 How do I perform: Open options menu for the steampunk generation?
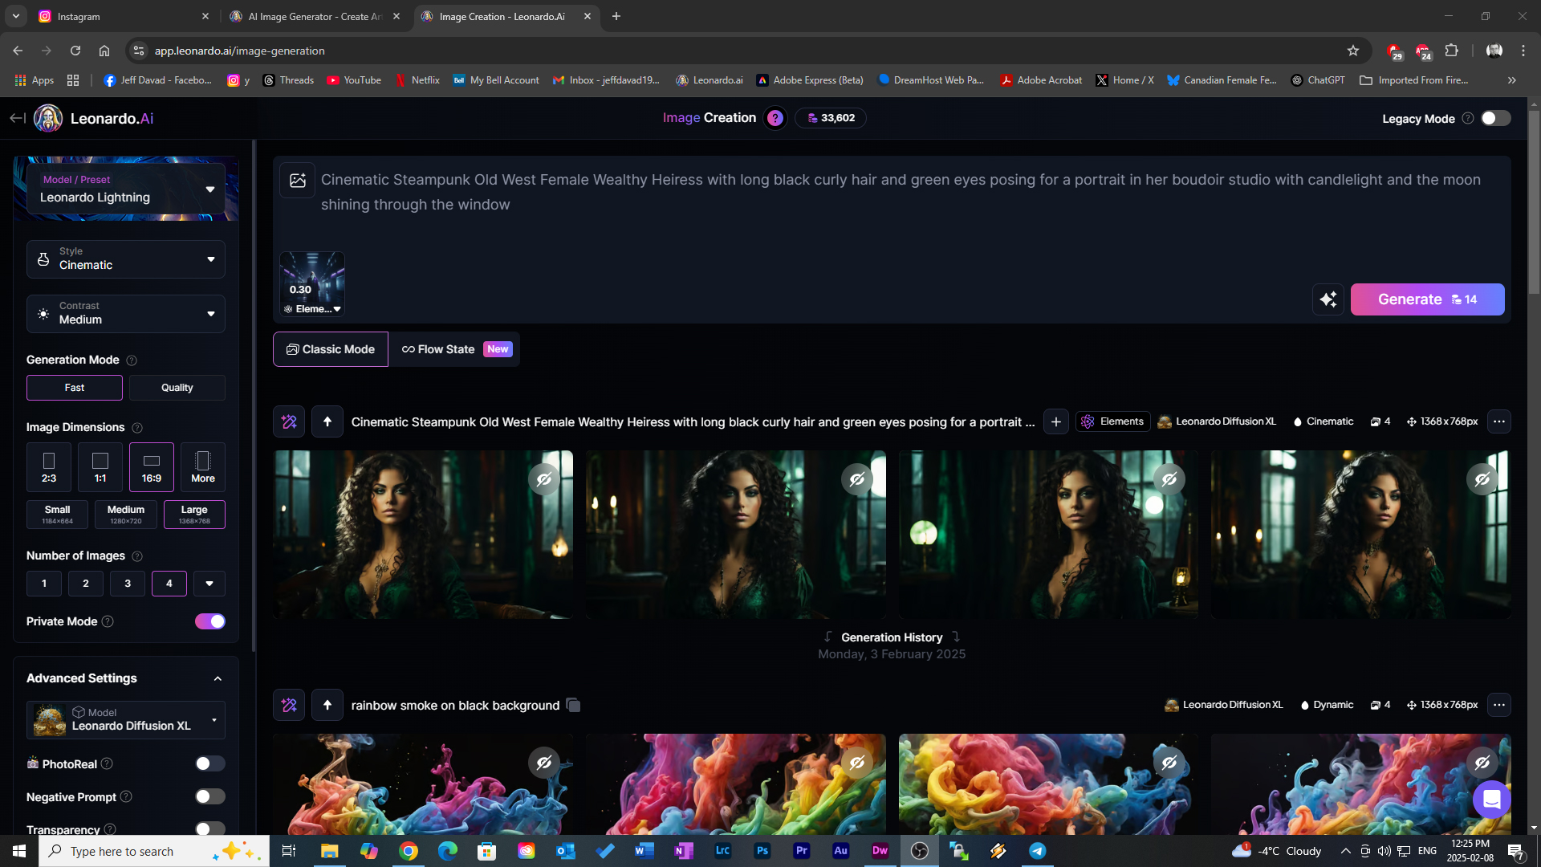(x=1498, y=421)
